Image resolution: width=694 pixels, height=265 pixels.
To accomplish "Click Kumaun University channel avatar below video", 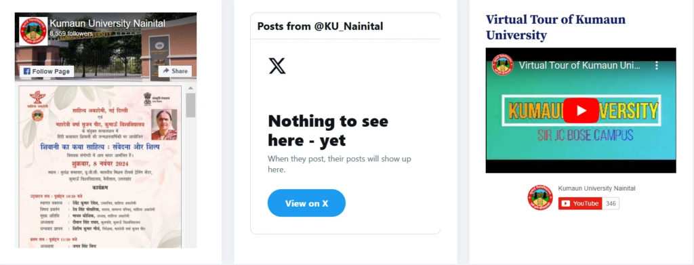I will point(540,197).
